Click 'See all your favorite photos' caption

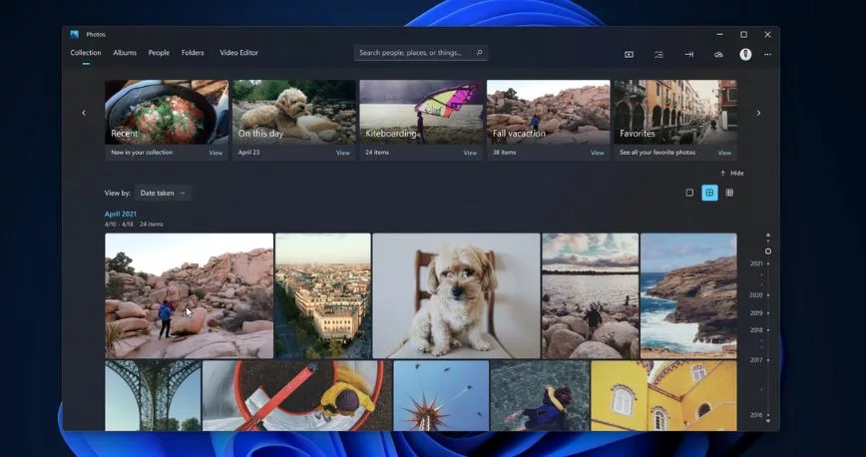point(657,153)
